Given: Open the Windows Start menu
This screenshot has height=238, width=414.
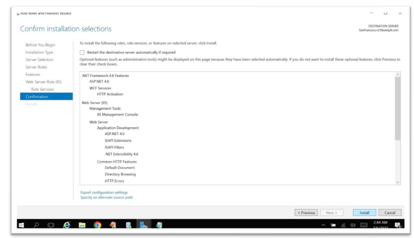Looking at the screenshot, I should click(21, 225).
